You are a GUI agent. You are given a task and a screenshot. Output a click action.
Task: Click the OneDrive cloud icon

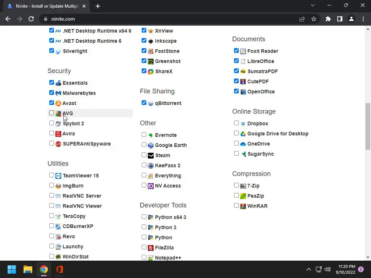243,144
